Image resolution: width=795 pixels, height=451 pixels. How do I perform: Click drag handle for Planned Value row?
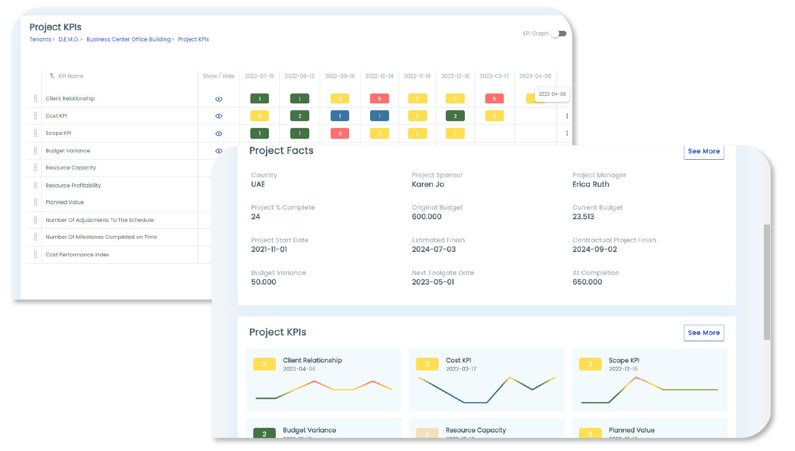click(35, 202)
